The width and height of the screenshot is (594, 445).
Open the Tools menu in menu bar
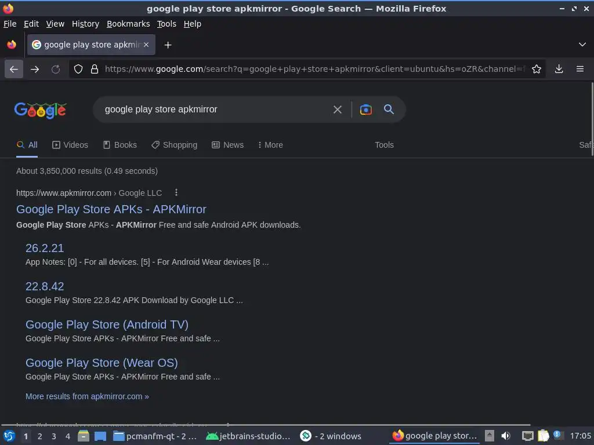[x=166, y=24]
